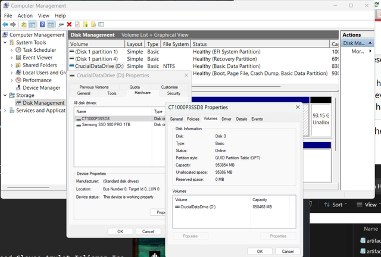Viewport: 381px width, 257px height.
Task: Toggle Show/Hide Console Tree toolbar icon
Action: [32, 24]
